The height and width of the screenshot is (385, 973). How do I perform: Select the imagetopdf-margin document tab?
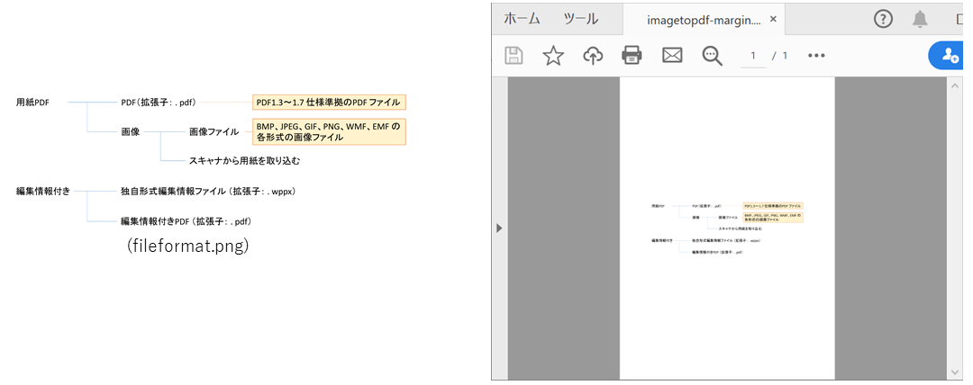(x=704, y=19)
